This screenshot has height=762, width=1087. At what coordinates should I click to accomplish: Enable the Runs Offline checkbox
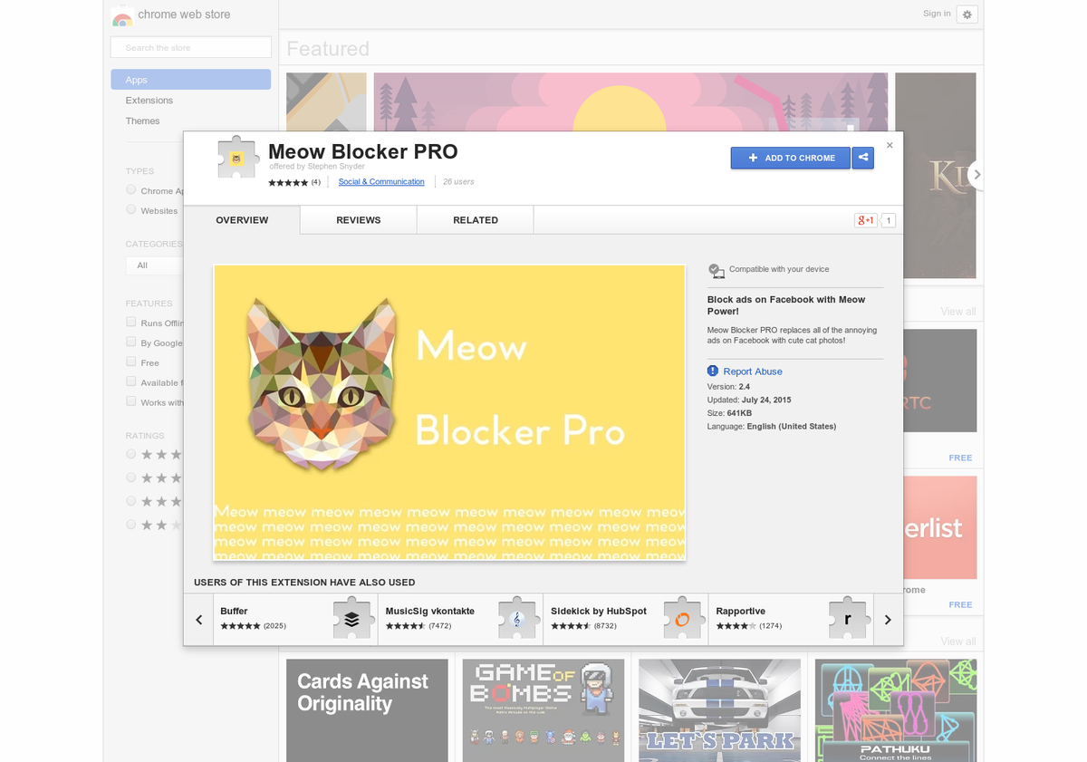coord(131,323)
